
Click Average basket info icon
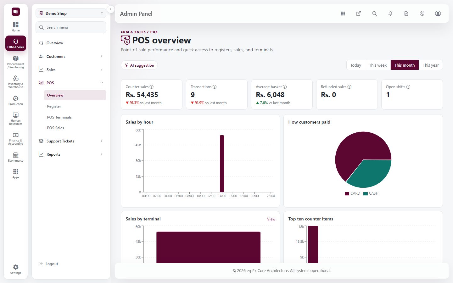pos(285,87)
